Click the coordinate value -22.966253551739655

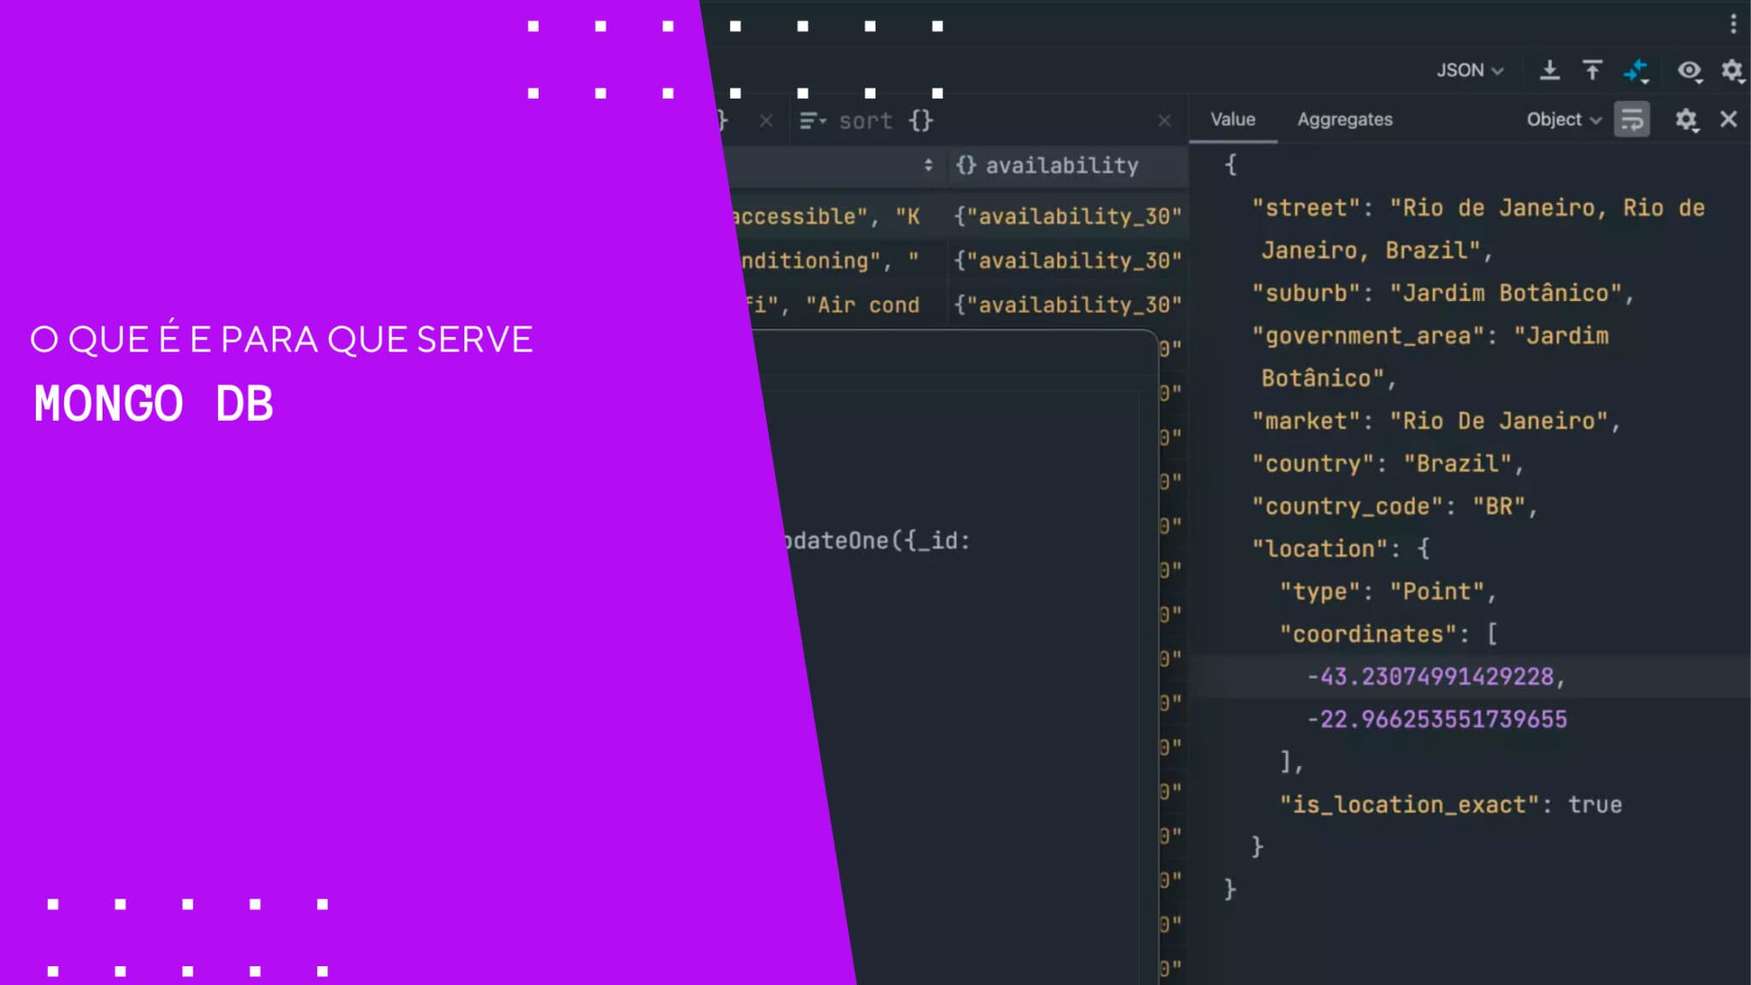pyautogui.click(x=1437, y=720)
